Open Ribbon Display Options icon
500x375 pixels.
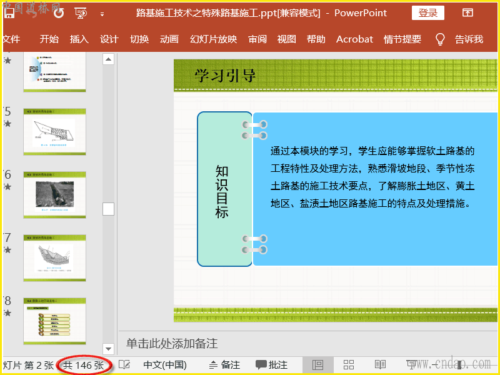(x=467, y=12)
